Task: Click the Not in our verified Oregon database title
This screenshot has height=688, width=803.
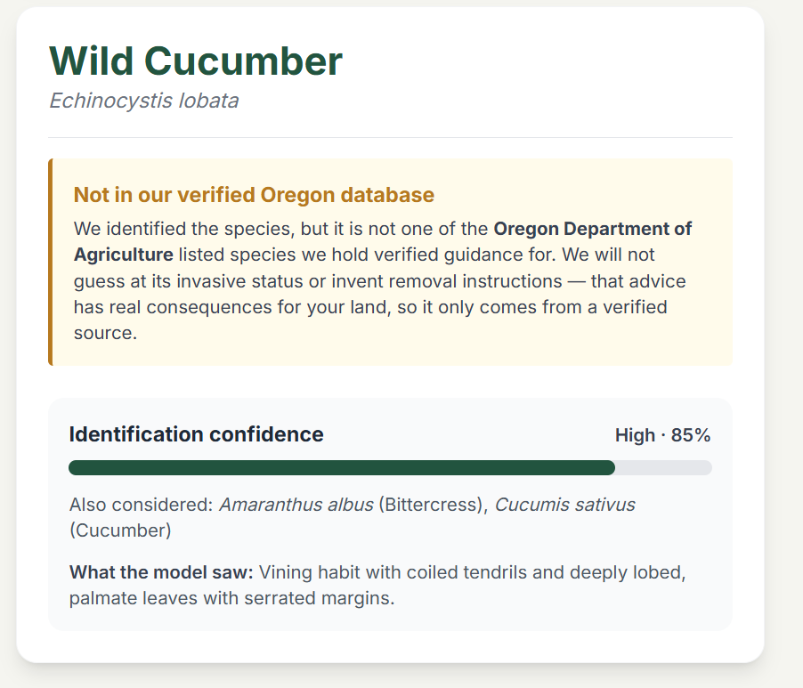Action: point(254,195)
